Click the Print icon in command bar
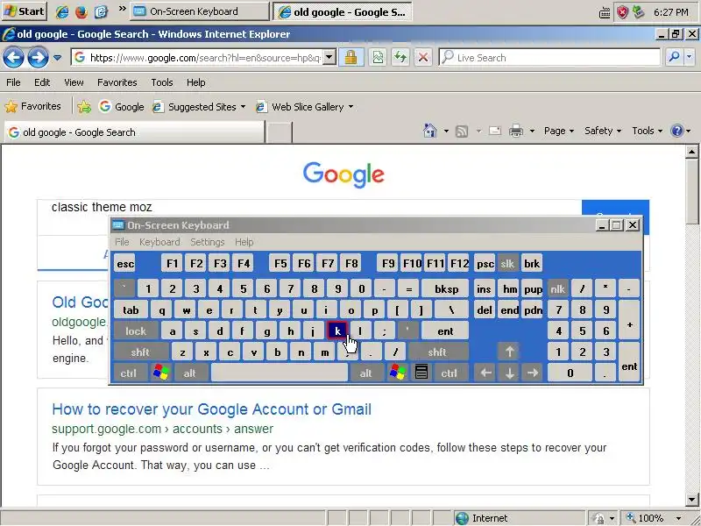 coord(516,131)
